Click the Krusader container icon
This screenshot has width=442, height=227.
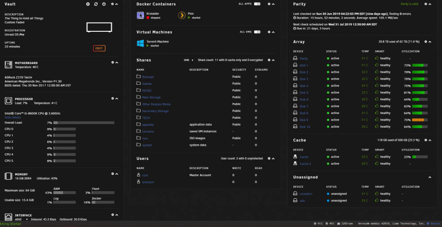tap(141, 15)
